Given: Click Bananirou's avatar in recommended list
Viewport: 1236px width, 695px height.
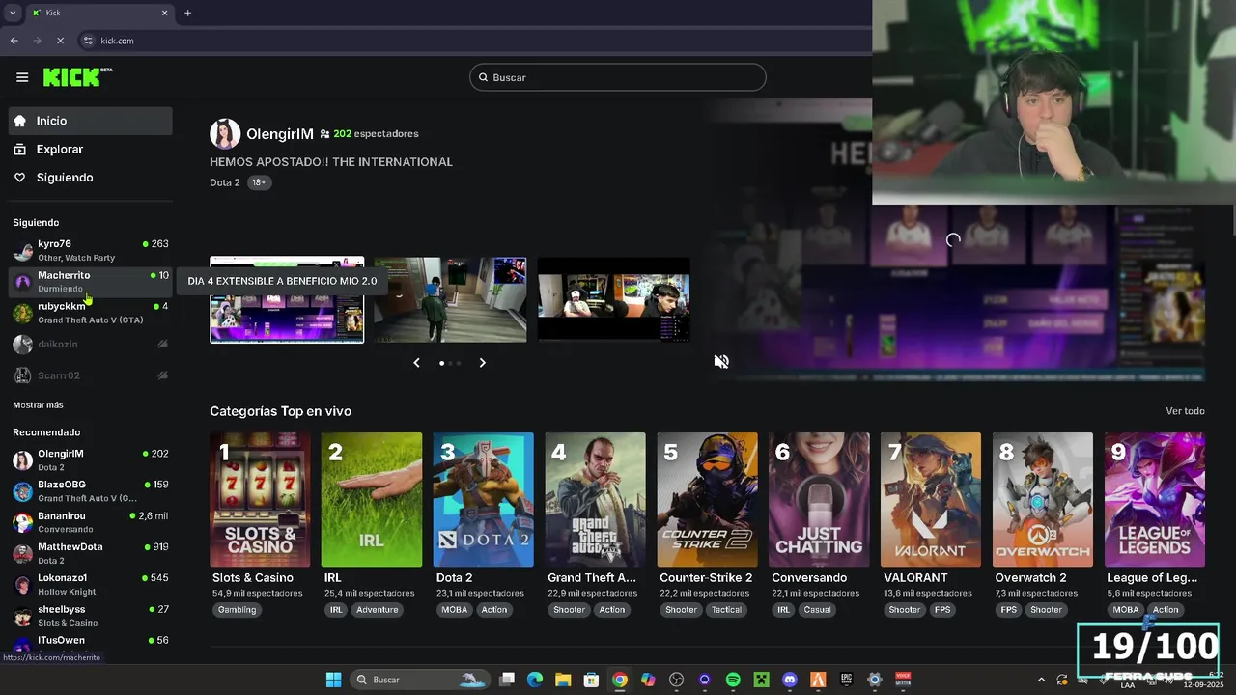Looking at the screenshot, I should [22, 522].
